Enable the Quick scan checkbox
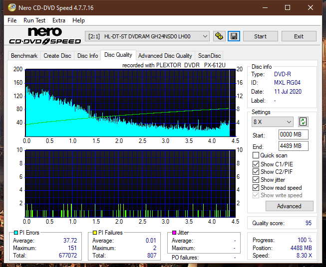326x267 pixels. pos(256,155)
